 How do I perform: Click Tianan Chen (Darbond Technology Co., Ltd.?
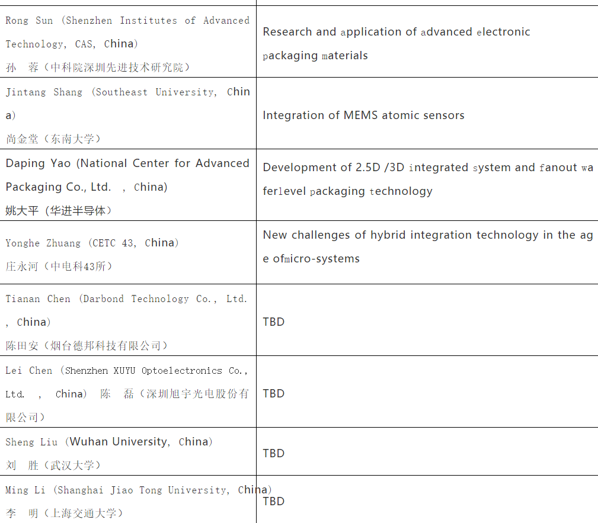tap(126, 299)
